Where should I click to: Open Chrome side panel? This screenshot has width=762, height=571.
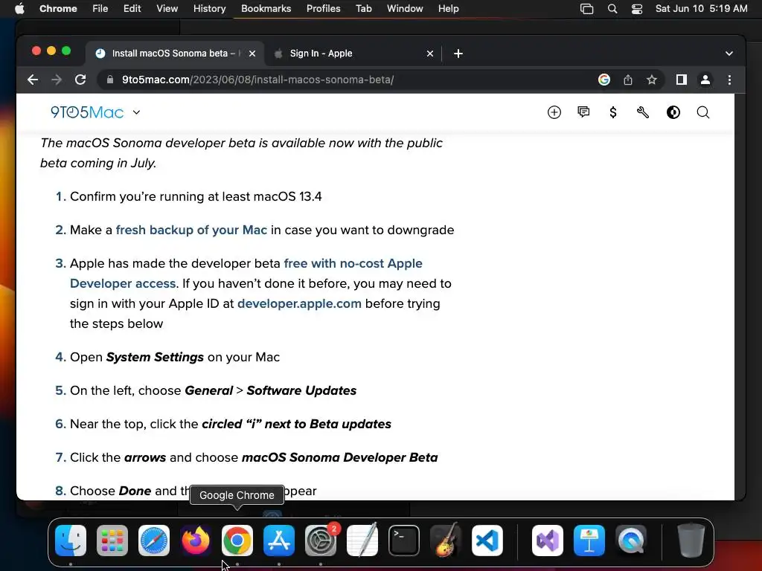pos(682,80)
